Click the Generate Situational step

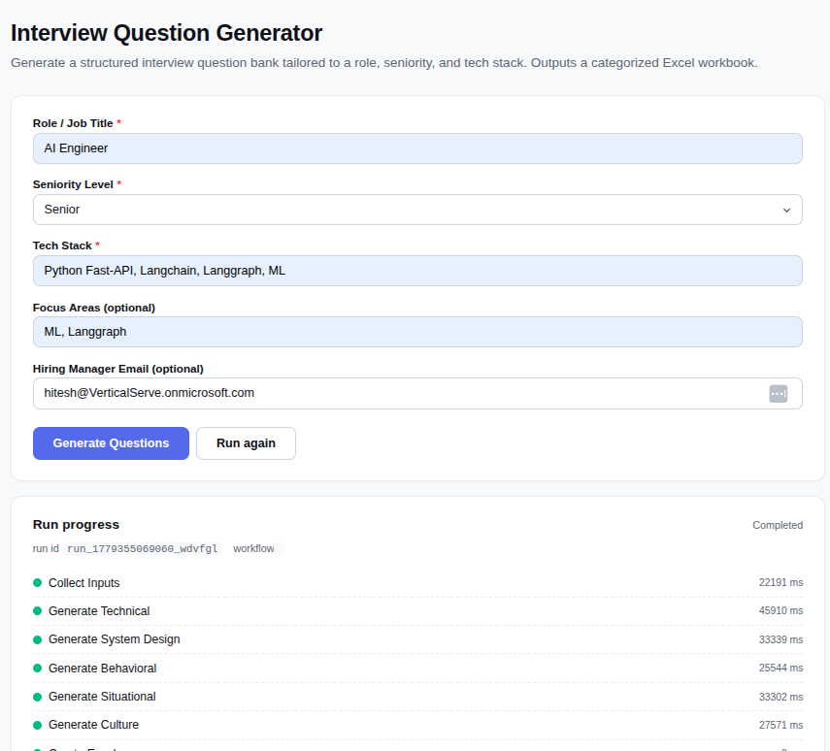(417, 697)
